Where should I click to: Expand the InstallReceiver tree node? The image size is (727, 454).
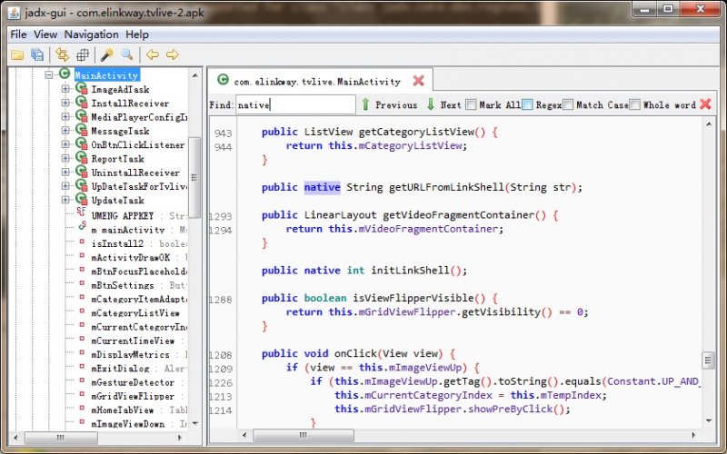pos(65,103)
